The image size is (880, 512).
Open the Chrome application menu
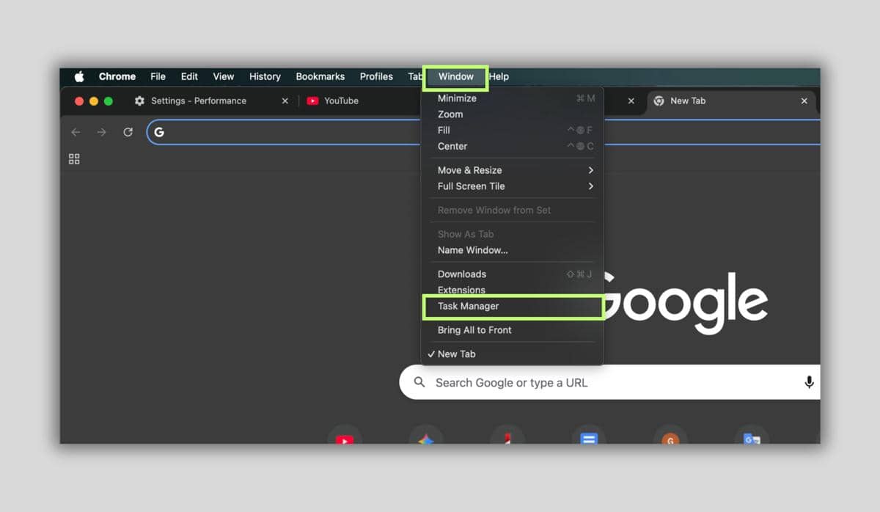click(x=117, y=76)
